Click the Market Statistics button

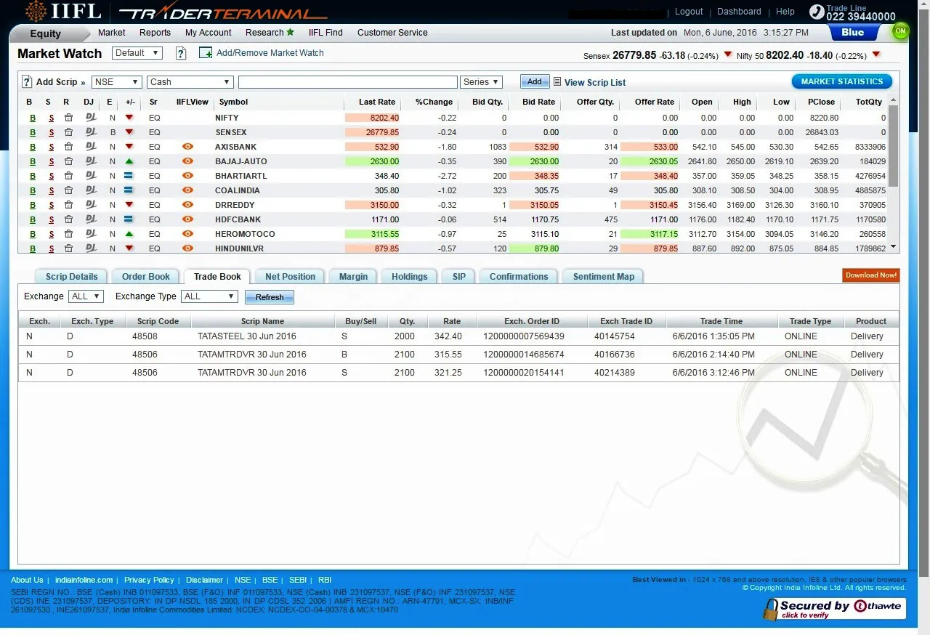click(842, 81)
